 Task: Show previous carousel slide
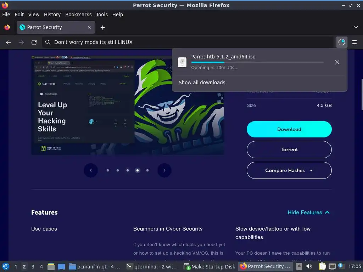tap(91, 170)
